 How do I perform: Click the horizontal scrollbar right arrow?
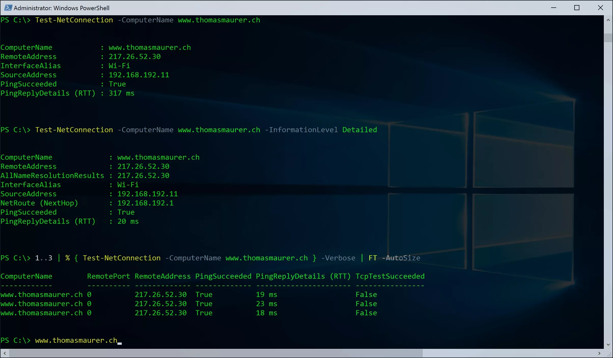pos(599,353)
